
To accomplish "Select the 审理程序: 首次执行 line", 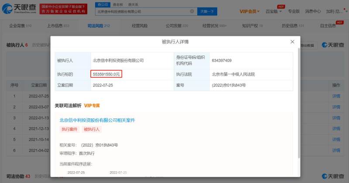I will tap(77, 153).
